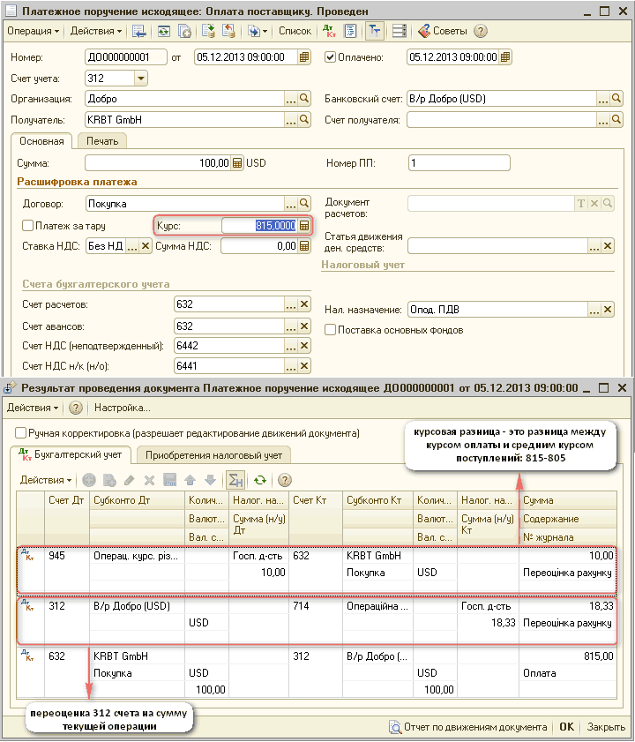Image resolution: width=635 pixels, height=742 pixels.
Task: Click magnifier icon beside Организация field
Action: coord(304,99)
